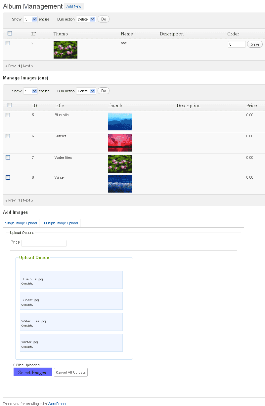265x406 pixels.
Task: Click the Winter image thumbnail
Action: tap(120, 184)
